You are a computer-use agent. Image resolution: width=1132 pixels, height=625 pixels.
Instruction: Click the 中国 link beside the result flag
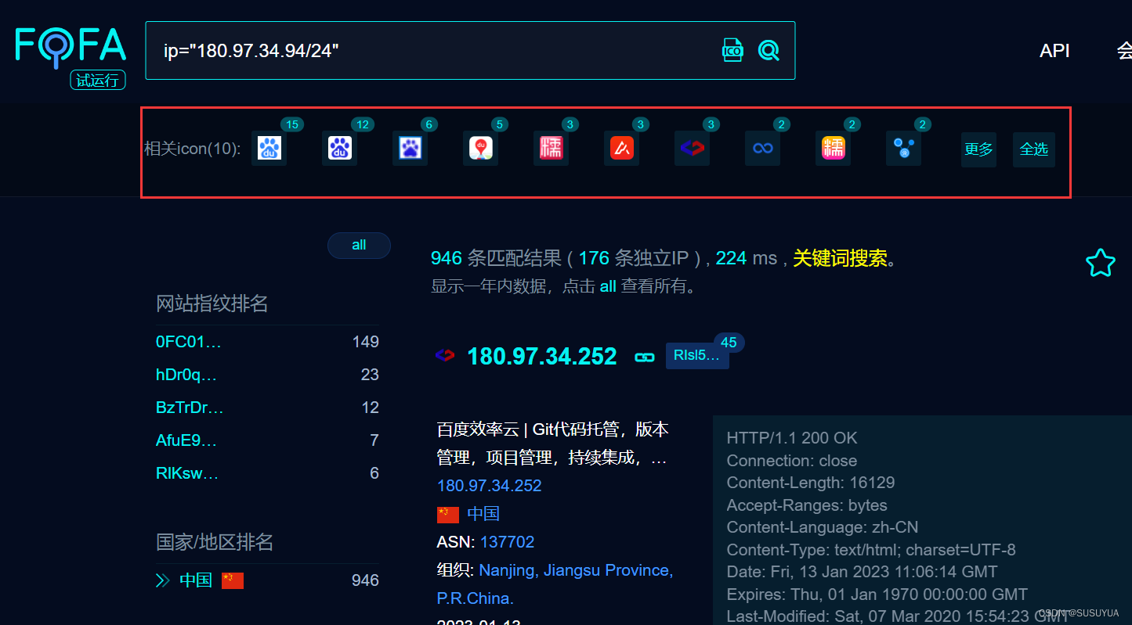[483, 514]
